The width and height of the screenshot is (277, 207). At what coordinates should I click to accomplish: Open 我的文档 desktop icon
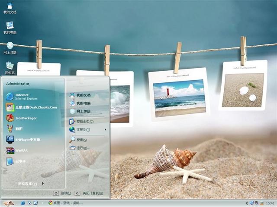[x=10, y=8]
